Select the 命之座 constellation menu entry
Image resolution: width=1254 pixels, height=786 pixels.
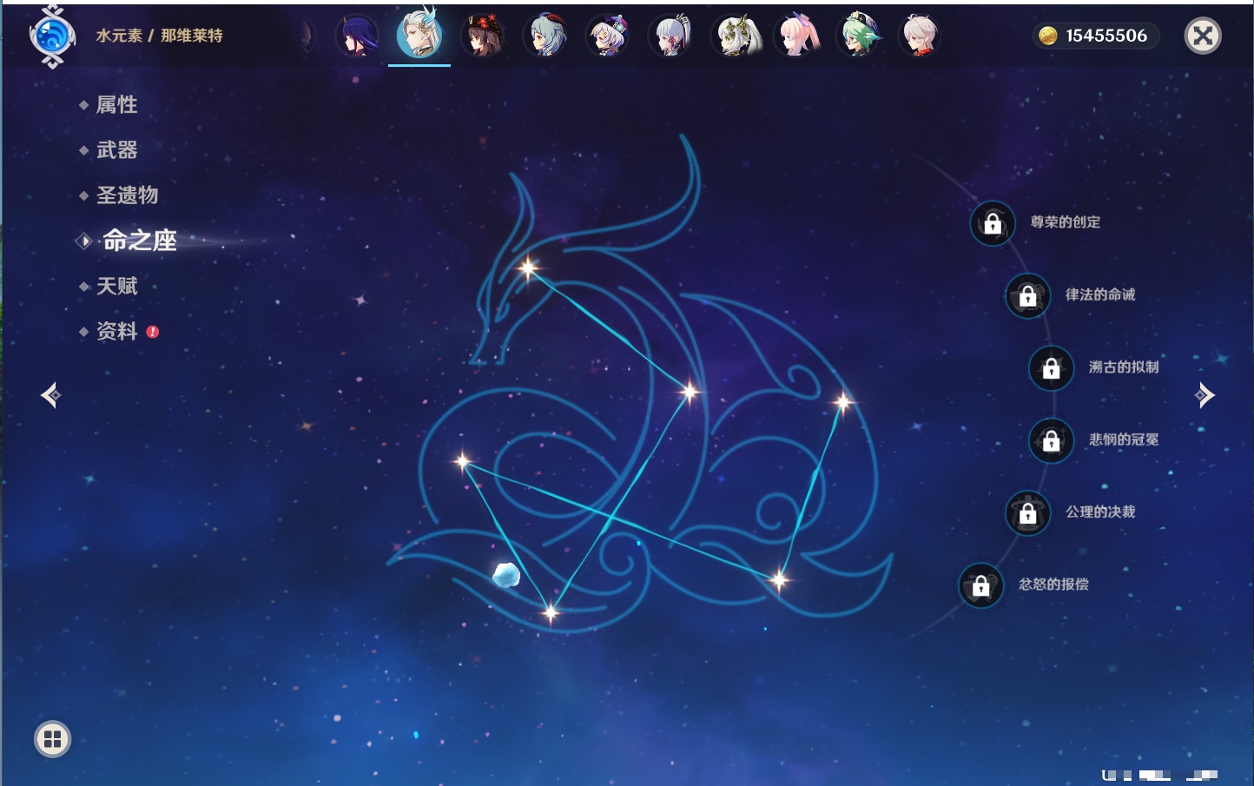point(139,241)
